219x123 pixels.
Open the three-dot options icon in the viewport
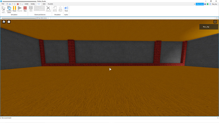click(x=215, y=22)
